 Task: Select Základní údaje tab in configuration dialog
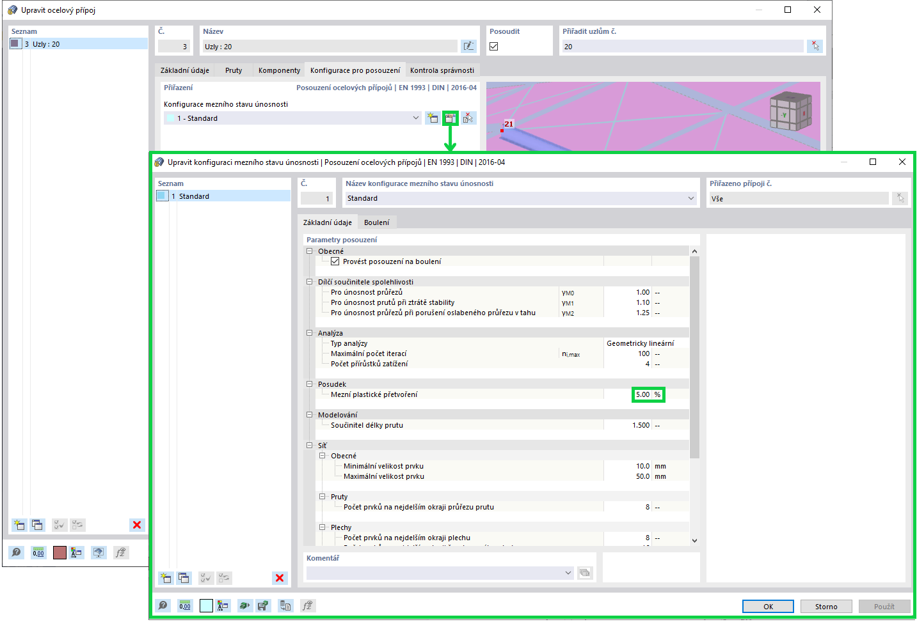pyautogui.click(x=328, y=222)
